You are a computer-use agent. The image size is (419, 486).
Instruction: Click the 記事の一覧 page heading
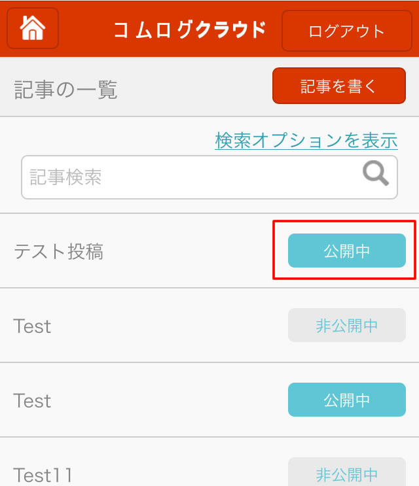(x=65, y=90)
